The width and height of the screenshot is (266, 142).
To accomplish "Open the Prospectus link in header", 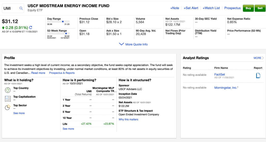I will point(232,8).
